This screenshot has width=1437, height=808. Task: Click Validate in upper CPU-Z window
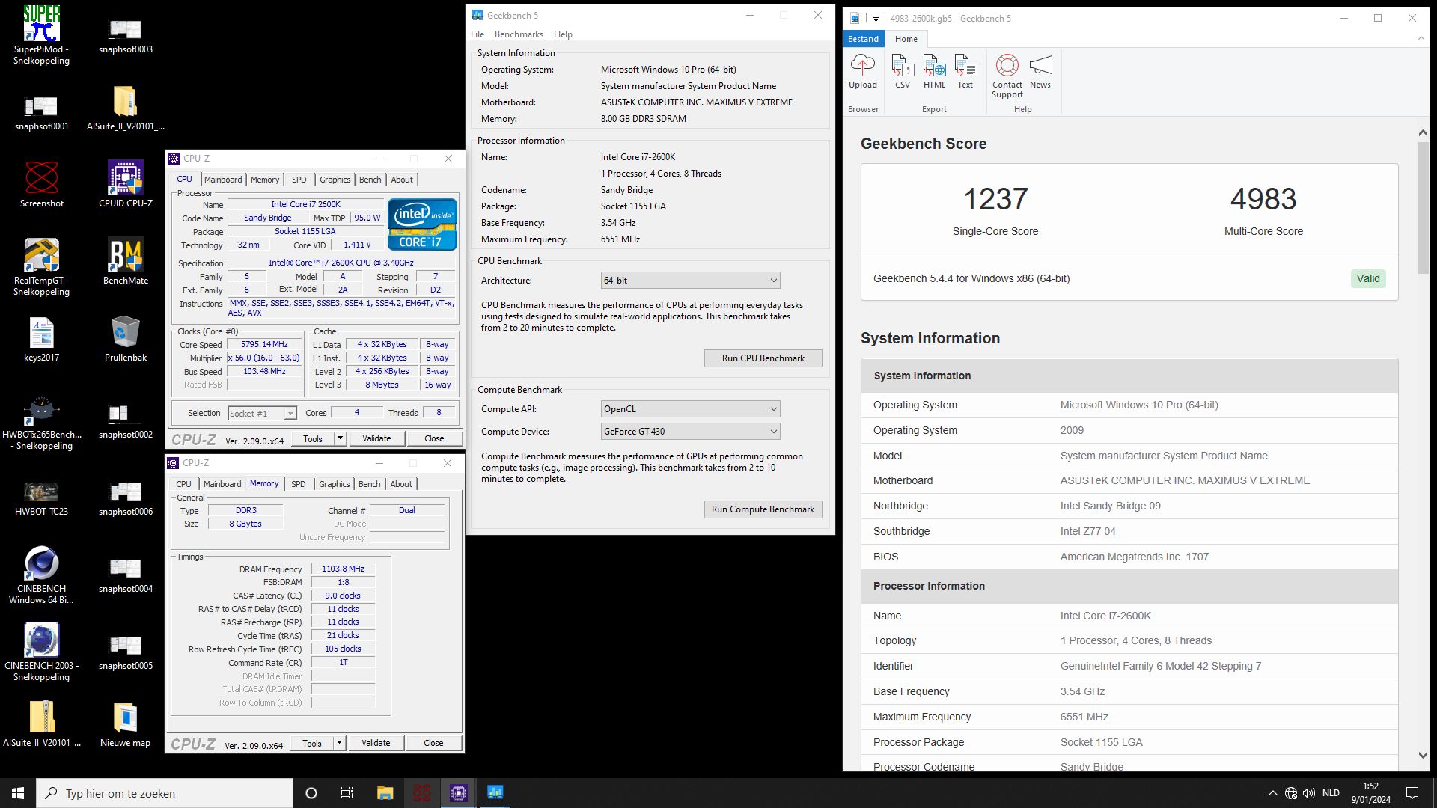pos(376,438)
